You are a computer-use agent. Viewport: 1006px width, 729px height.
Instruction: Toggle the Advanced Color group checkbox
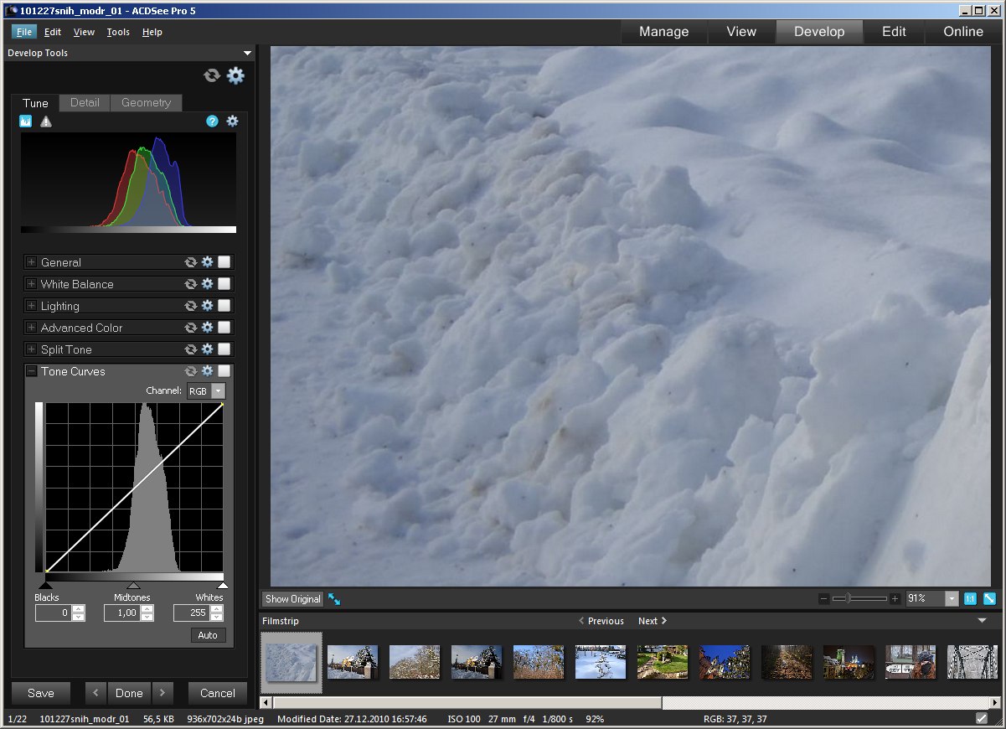pyautogui.click(x=224, y=328)
